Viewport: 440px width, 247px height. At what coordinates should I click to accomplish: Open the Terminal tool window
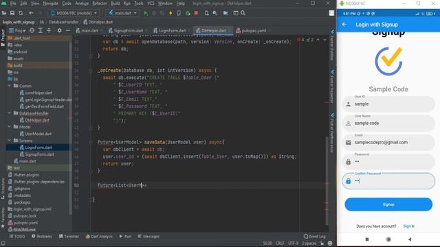(69, 236)
